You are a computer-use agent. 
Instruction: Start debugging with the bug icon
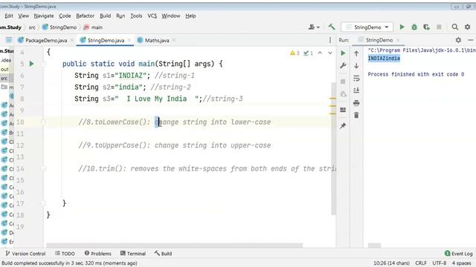click(414, 27)
